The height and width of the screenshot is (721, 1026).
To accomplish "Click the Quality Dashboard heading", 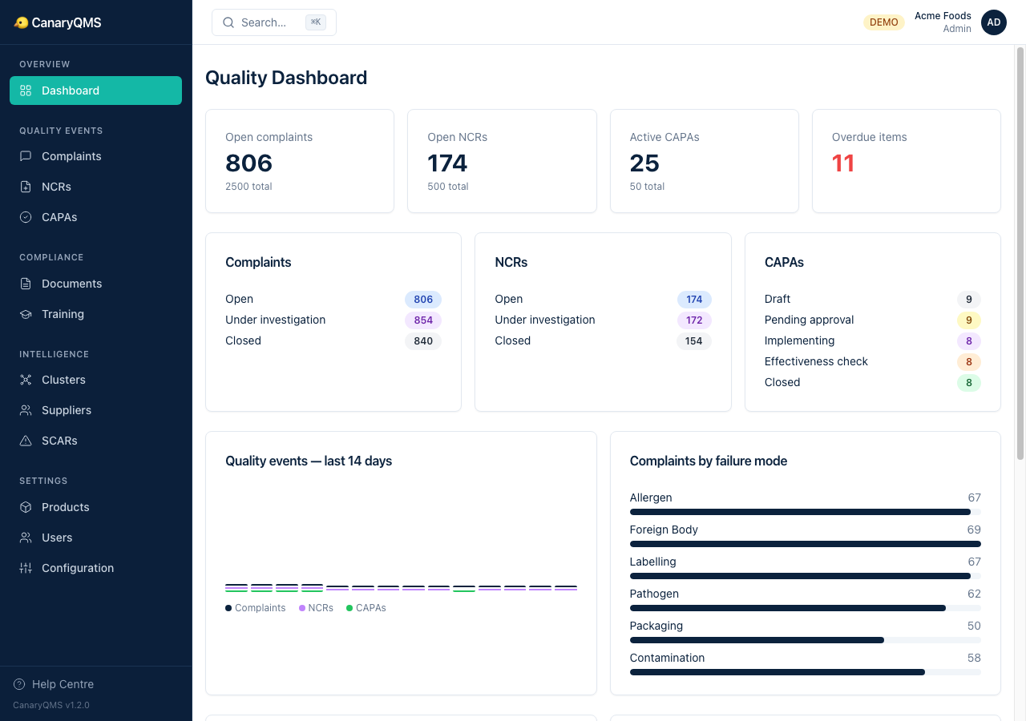I will [286, 78].
